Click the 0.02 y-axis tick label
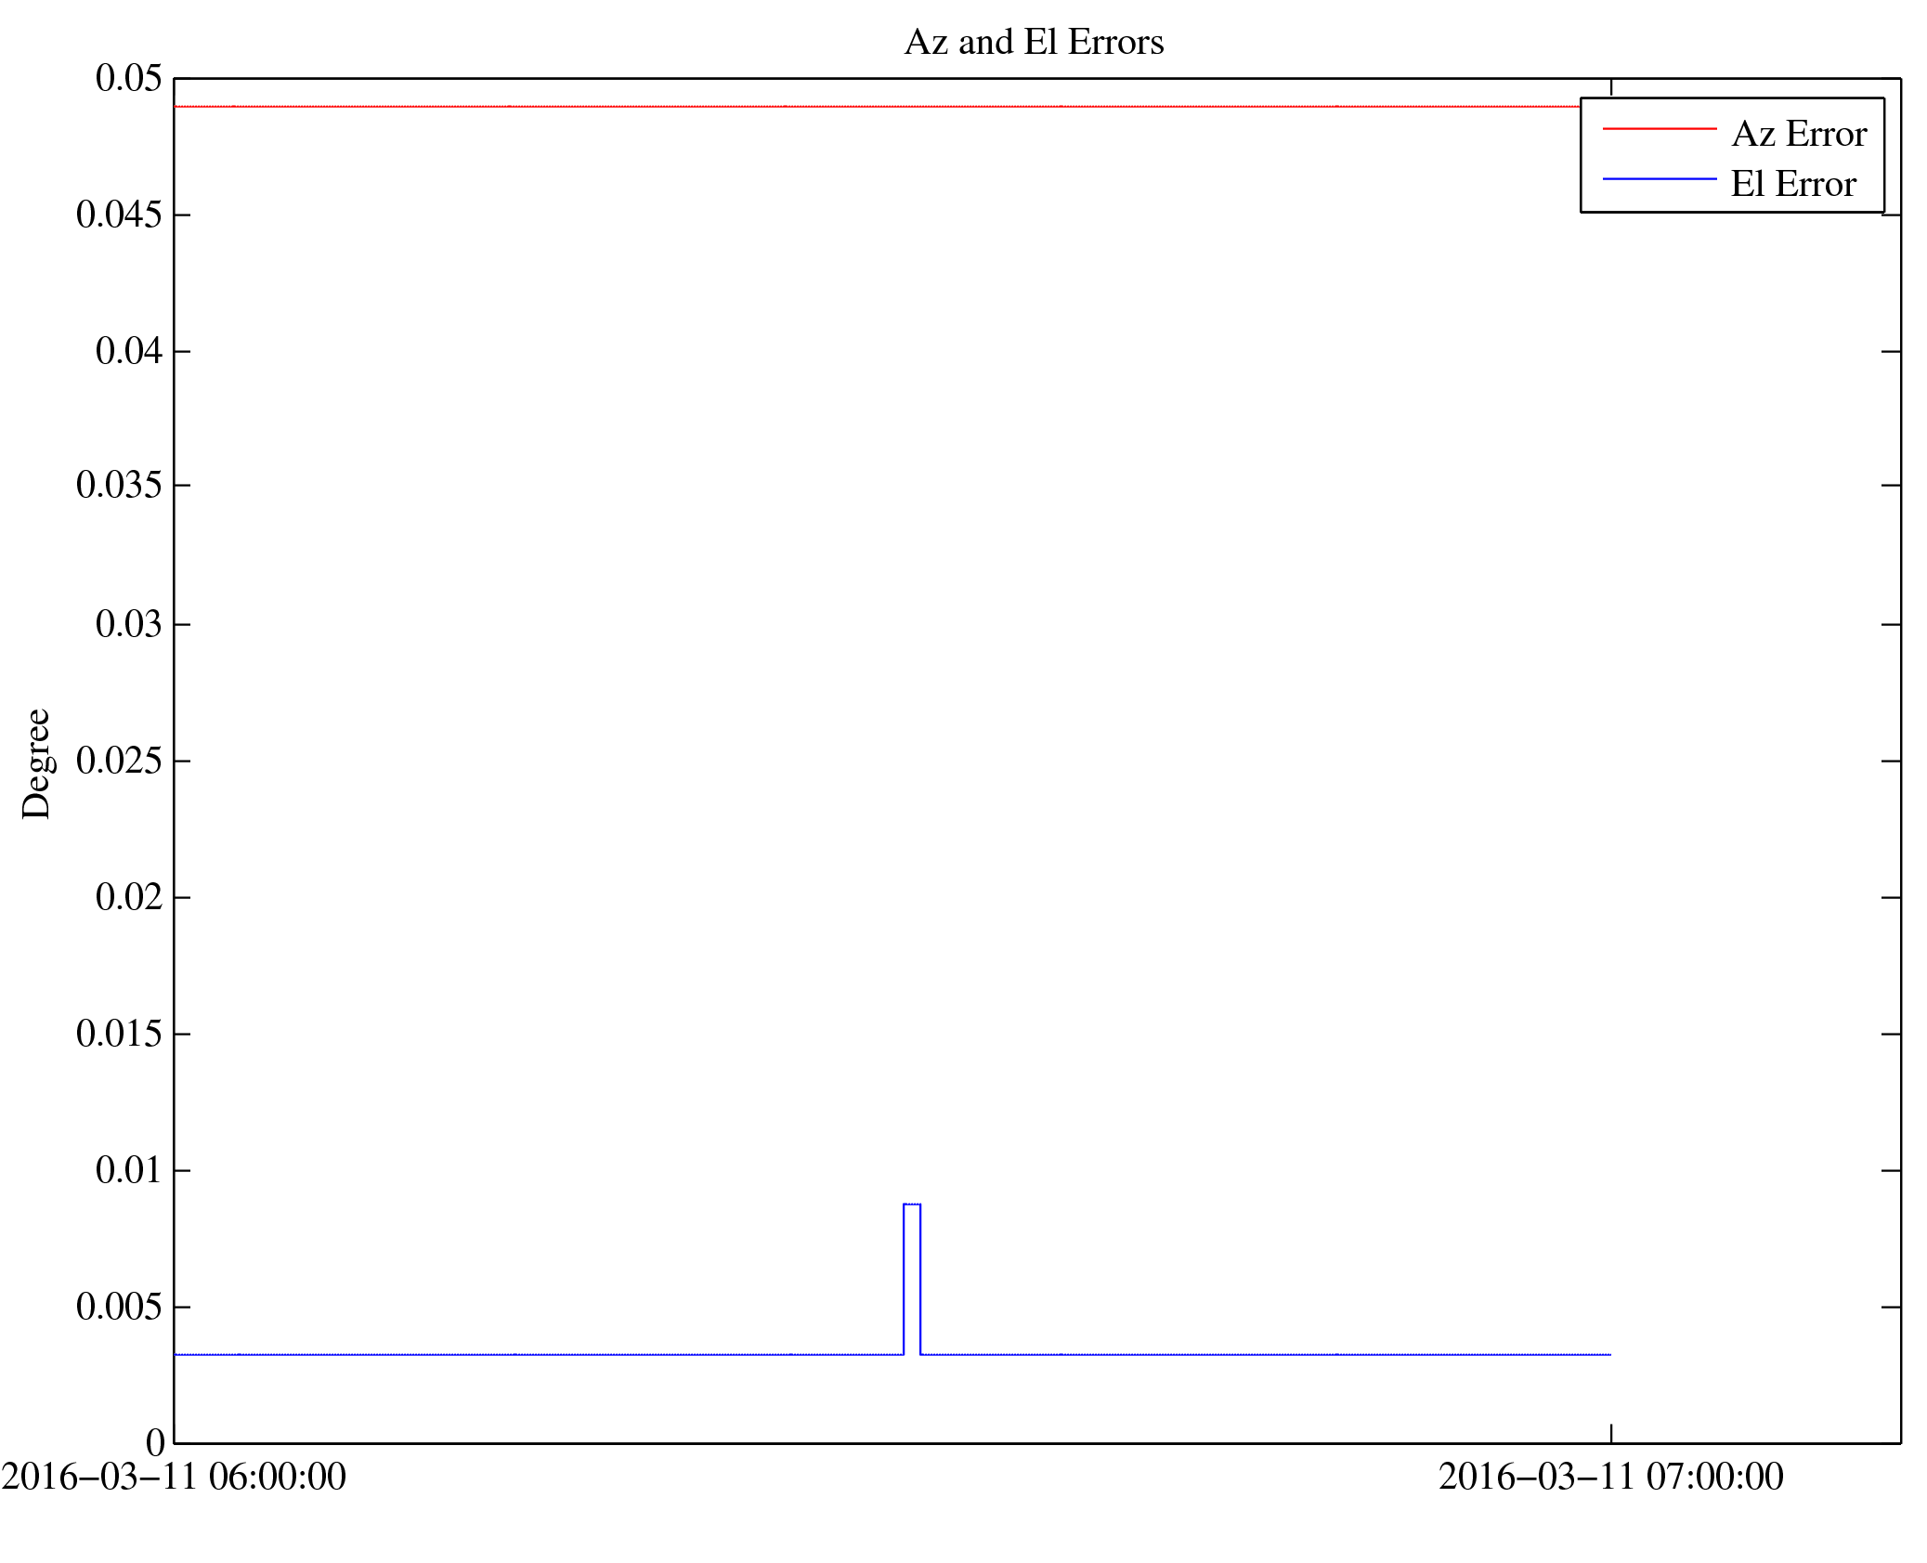Viewport: 1927px width, 1563px height. (128, 897)
